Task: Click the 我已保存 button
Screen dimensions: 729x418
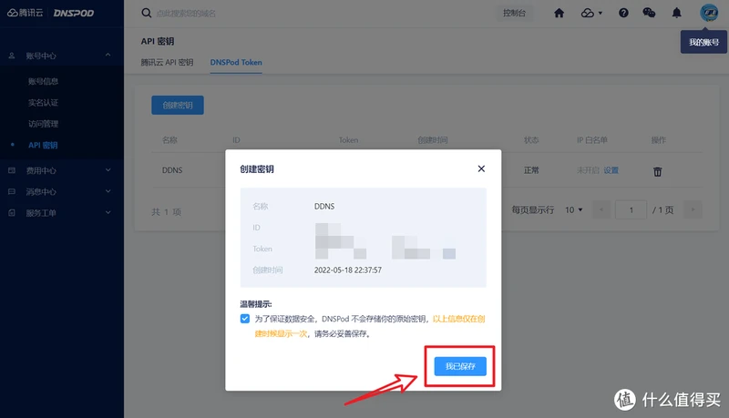Action: [460, 366]
